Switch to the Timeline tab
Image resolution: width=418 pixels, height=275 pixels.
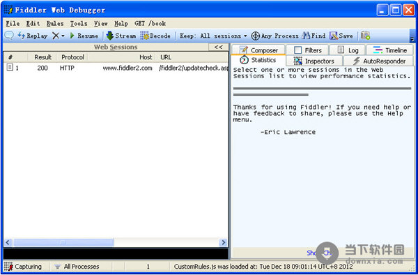(x=390, y=50)
